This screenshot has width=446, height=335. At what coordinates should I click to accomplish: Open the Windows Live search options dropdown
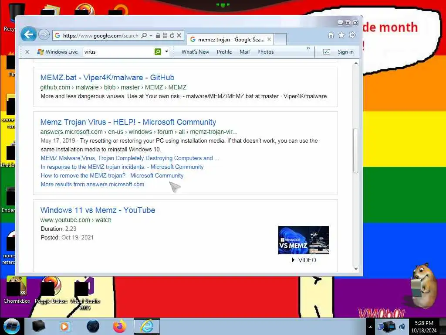pyautogui.click(x=167, y=51)
